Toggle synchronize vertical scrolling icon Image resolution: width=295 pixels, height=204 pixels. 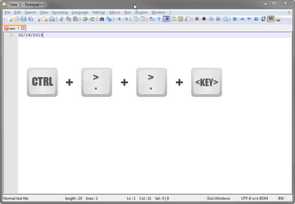pos(135,19)
